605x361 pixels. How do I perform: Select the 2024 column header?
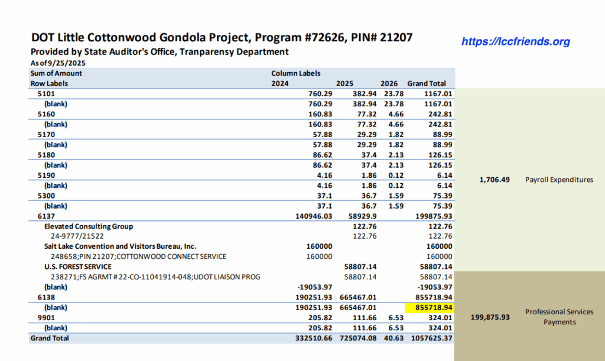[279, 84]
